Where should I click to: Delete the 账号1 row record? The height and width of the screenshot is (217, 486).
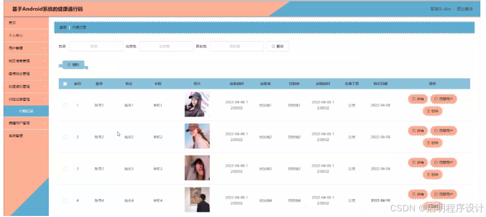point(432,111)
